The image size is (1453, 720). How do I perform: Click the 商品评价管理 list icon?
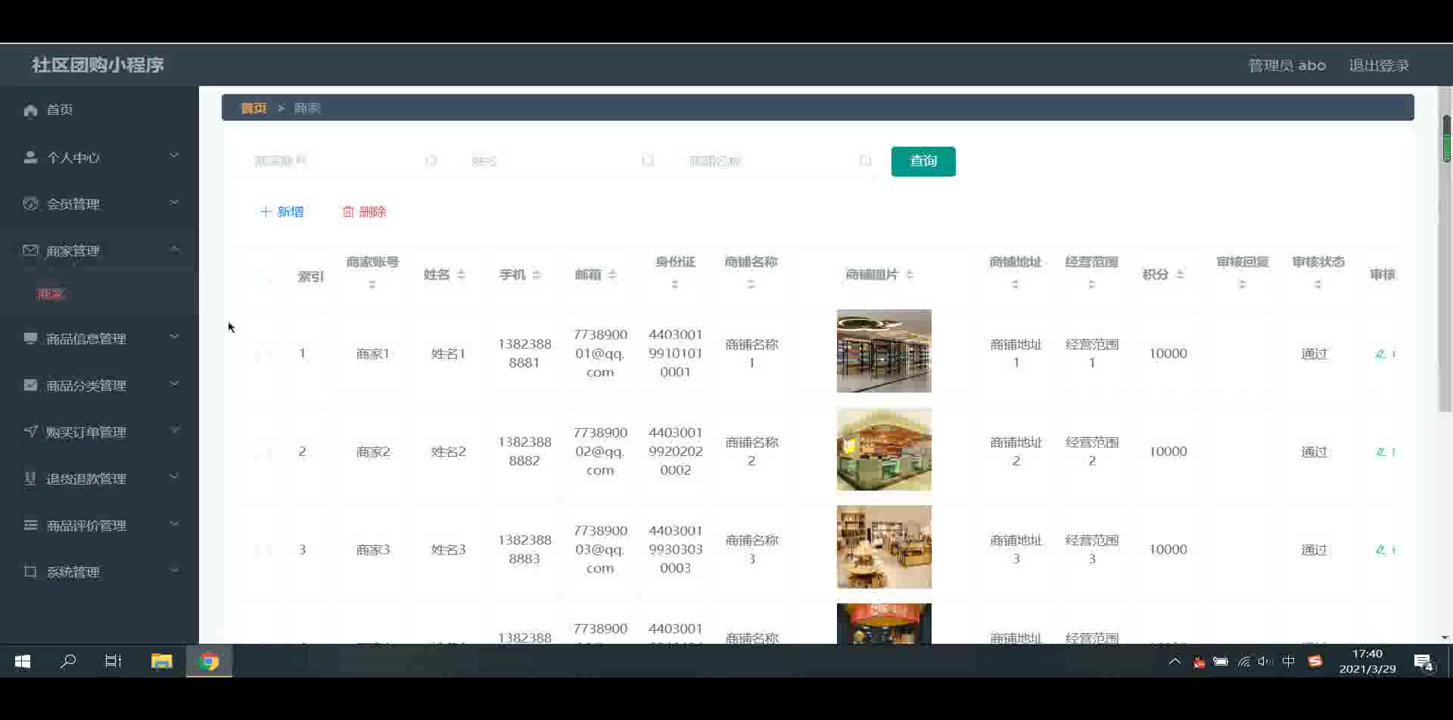[30, 525]
